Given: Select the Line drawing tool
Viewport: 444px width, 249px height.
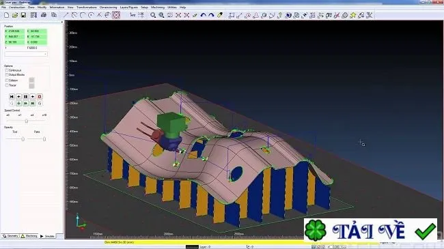Looking at the screenshot, I should [x=66, y=15].
